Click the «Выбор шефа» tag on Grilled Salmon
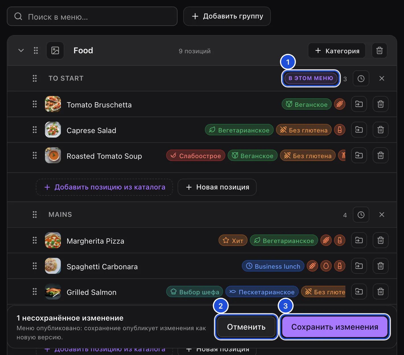Image resolution: width=404 pixels, height=355 pixels. [195, 292]
